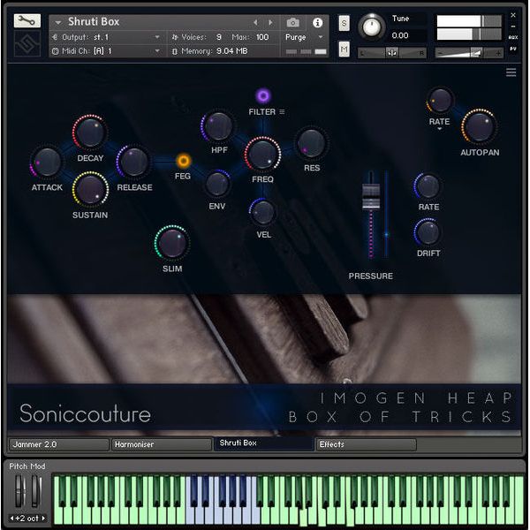Go to previous instrument preset arrow
The width and height of the screenshot is (530, 530).
click(x=255, y=22)
